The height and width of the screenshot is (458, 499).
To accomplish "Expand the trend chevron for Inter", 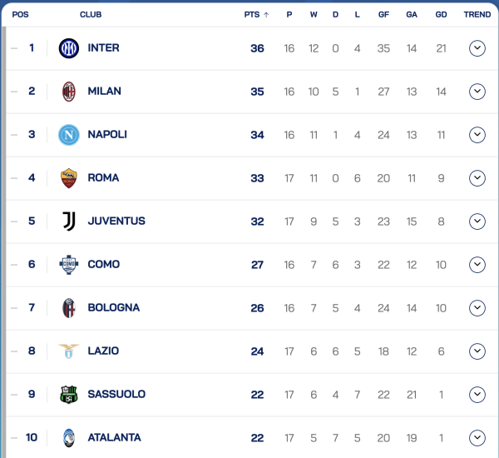I will (x=477, y=48).
